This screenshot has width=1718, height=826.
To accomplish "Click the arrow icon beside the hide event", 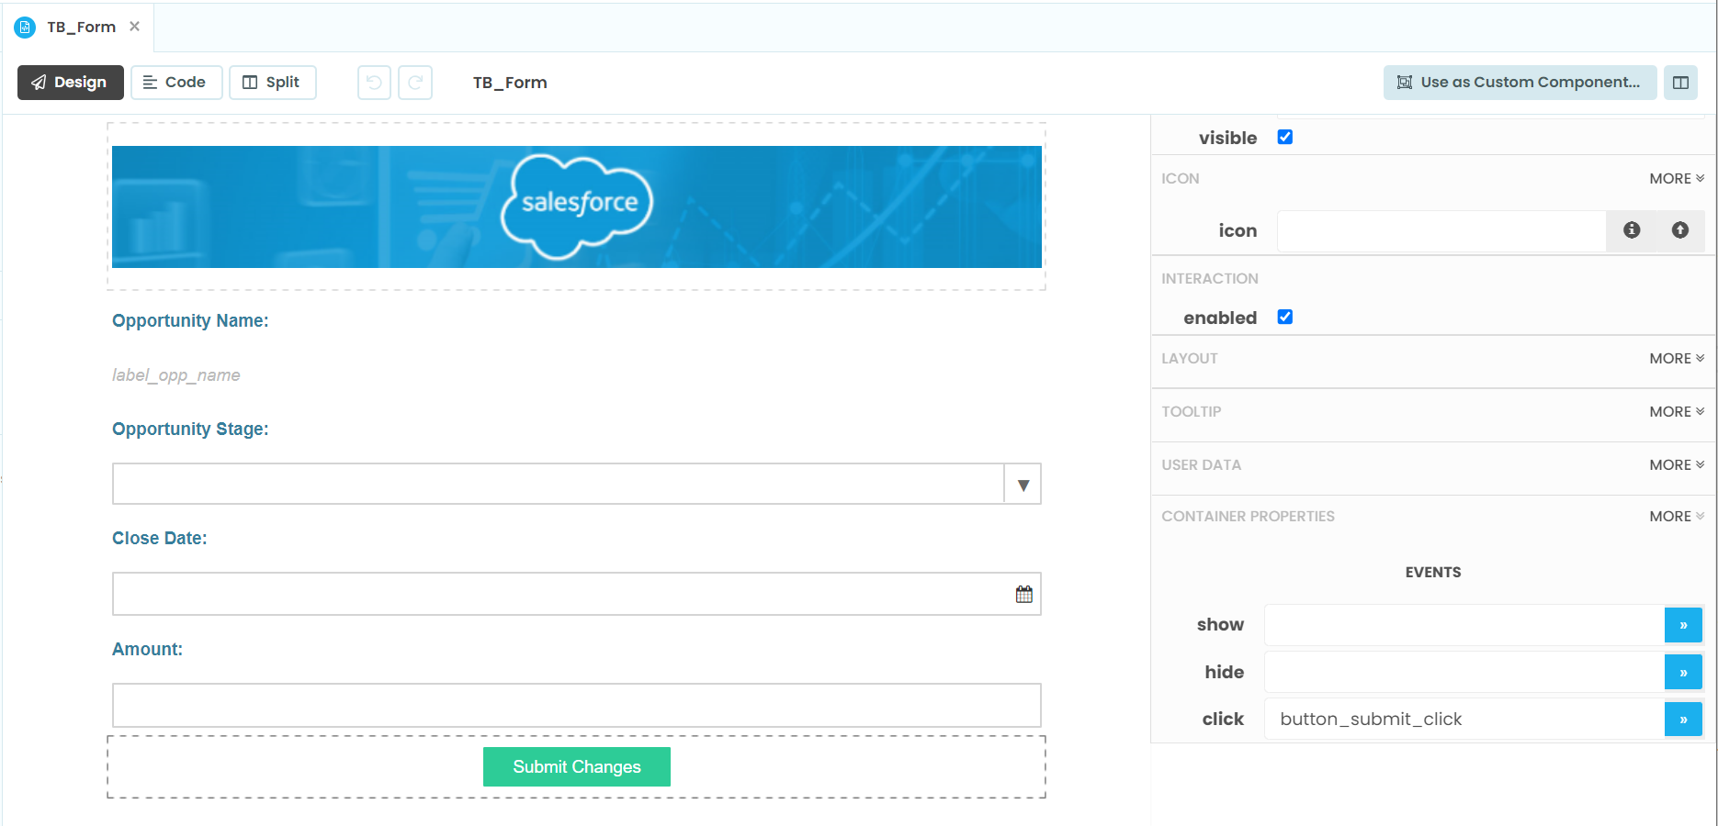I will tap(1683, 671).
